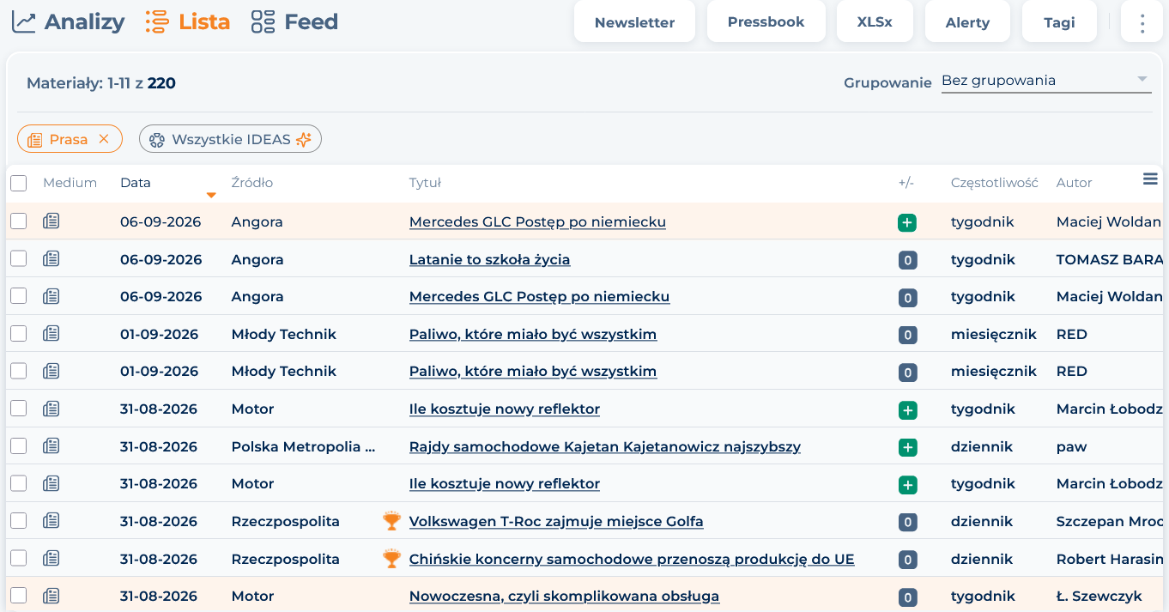Click the Feed grid icon

tap(263, 21)
